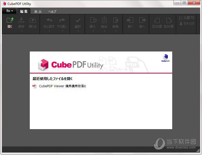The height and width of the screenshot is (155, 202).
Task: Click the 前へ (Move previous) icon
Action: [130, 20]
